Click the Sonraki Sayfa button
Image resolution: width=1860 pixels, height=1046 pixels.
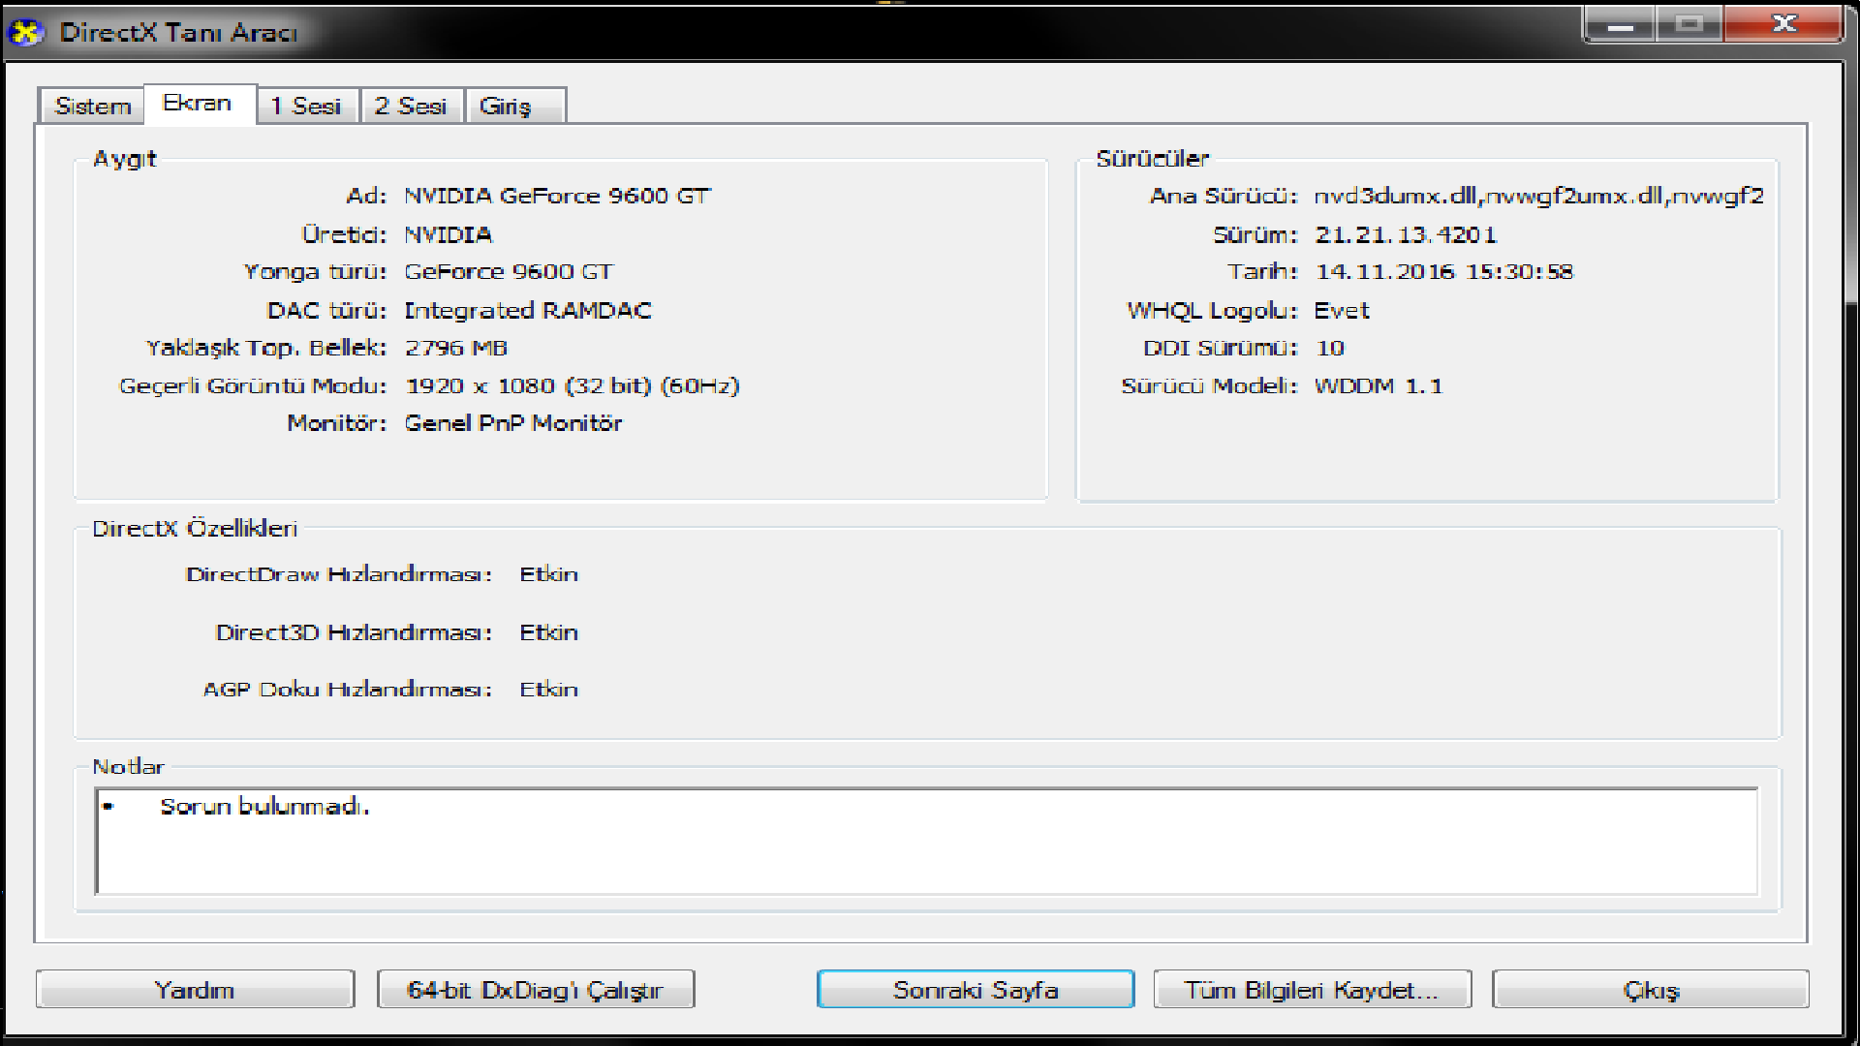coord(975,990)
